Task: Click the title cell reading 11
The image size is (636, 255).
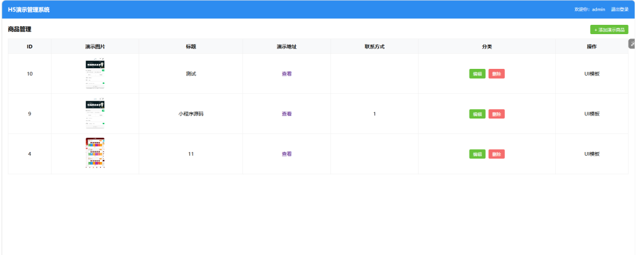Action: (x=191, y=154)
